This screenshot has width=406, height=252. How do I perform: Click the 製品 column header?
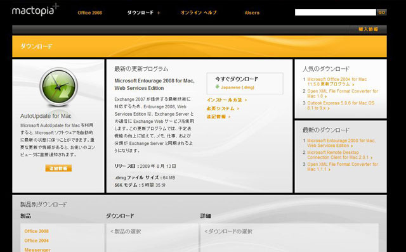click(25, 216)
